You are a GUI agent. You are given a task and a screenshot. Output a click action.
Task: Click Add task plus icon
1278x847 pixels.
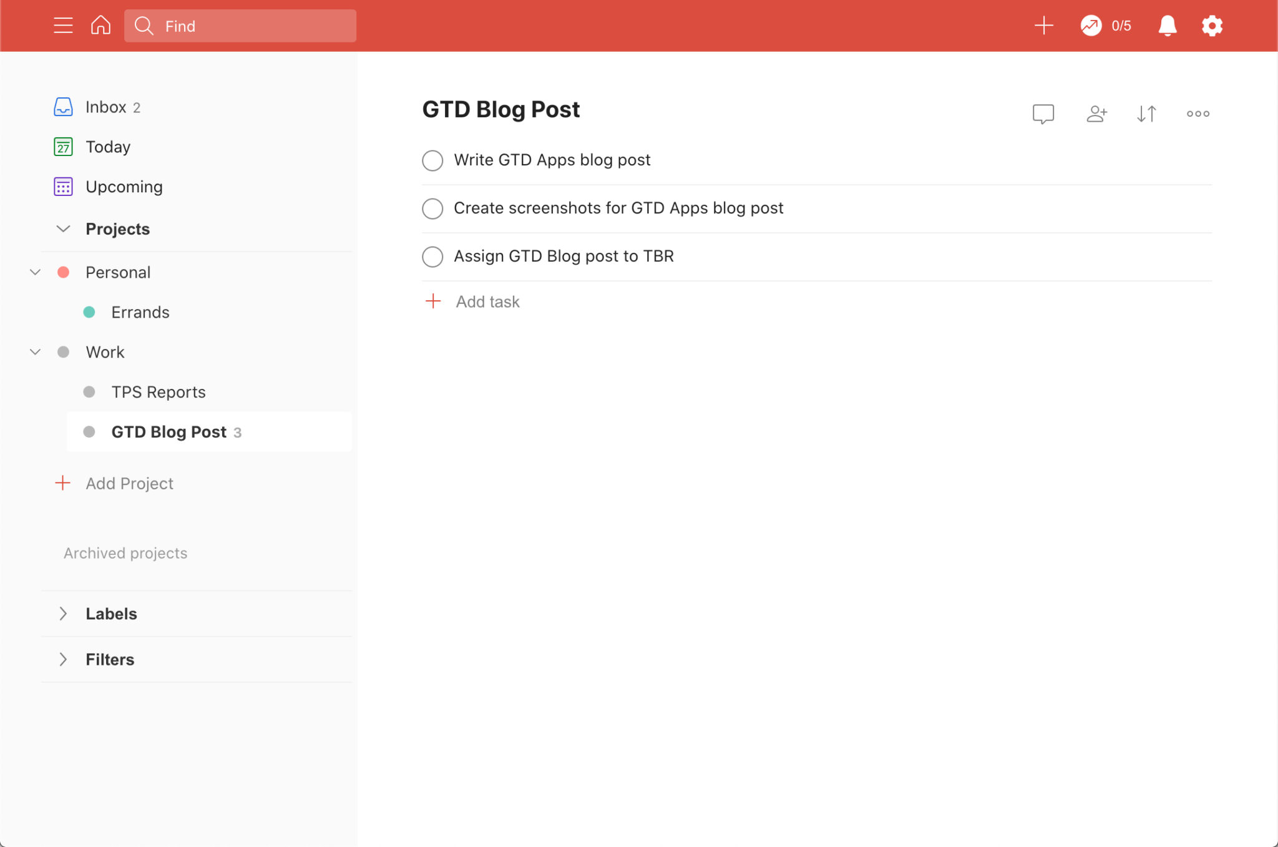[433, 301]
